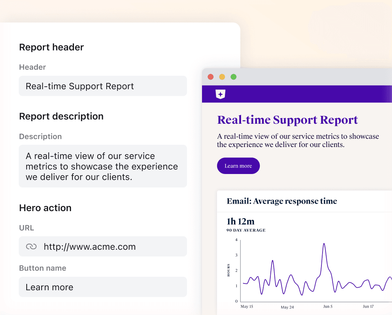Click the star shield logo in purple bar
This screenshot has width=392, height=315.
(x=220, y=94)
